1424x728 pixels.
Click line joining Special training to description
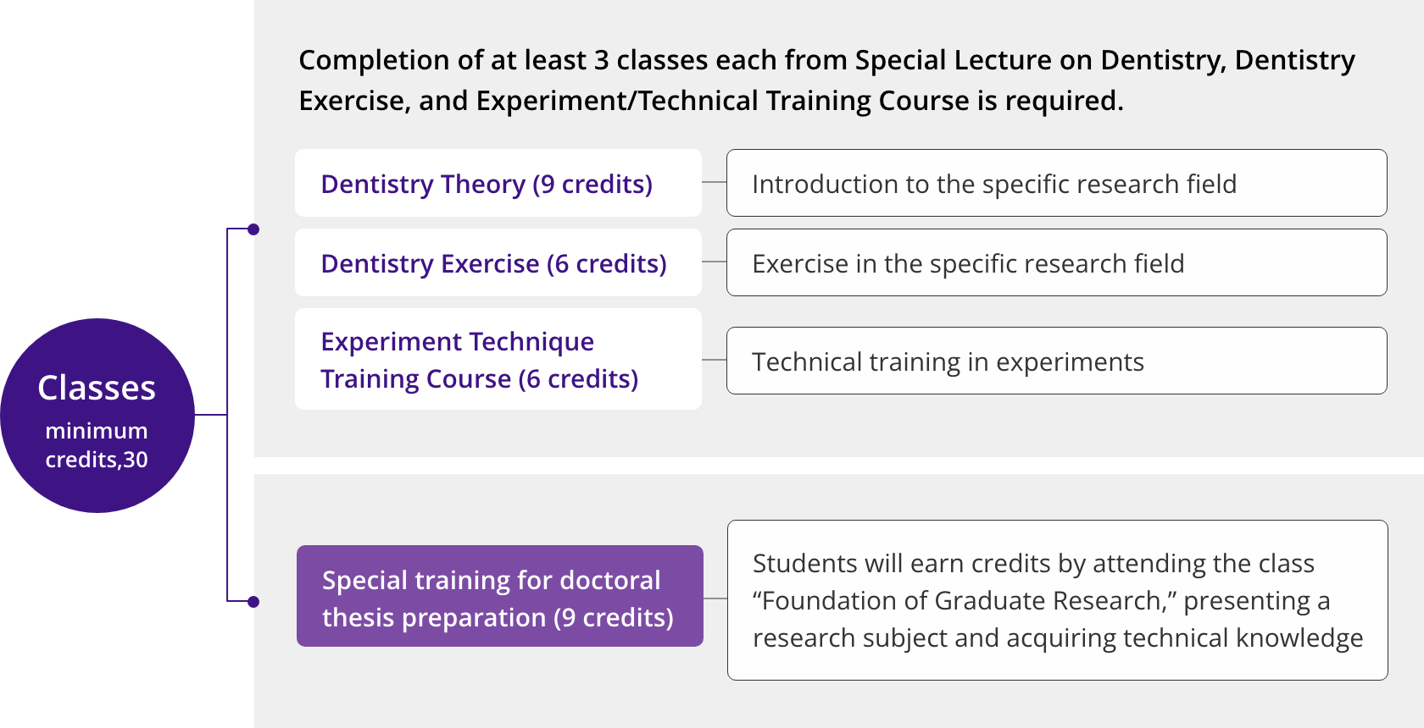click(715, 598)
